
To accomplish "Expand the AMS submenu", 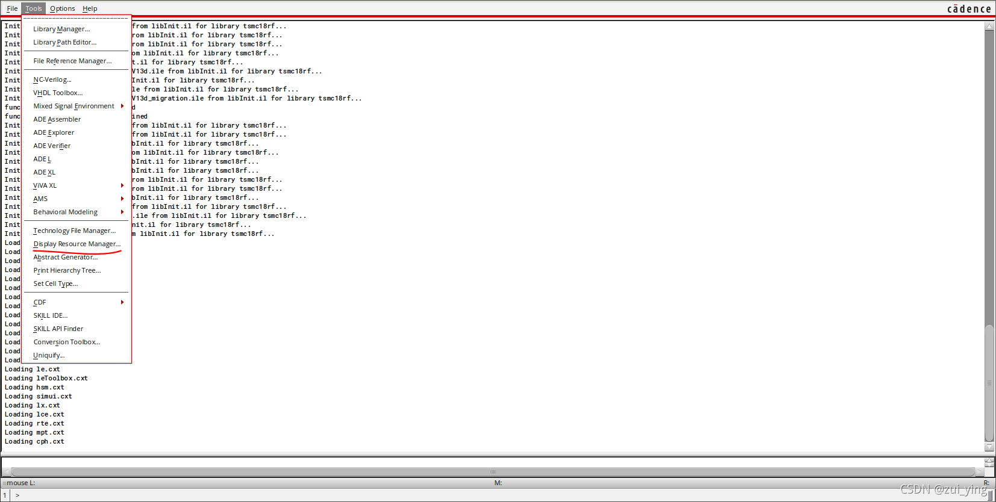I will 76,199.
